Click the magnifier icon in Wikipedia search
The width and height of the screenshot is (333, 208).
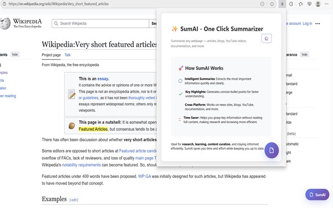click(x=56, y=23)
